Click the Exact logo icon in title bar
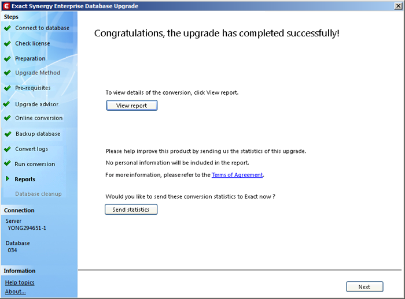This screenshot has width=405, height=299. pos(6,6)
